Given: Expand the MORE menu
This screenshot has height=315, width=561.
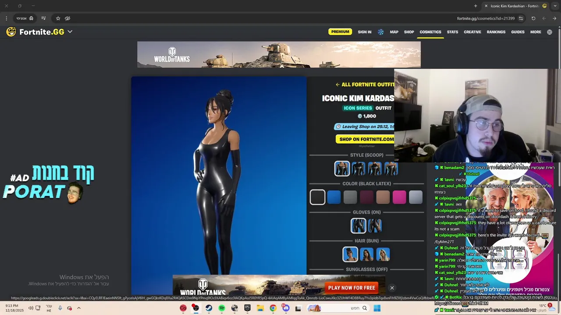Looking at the screenshot, I should pos(536,32).
